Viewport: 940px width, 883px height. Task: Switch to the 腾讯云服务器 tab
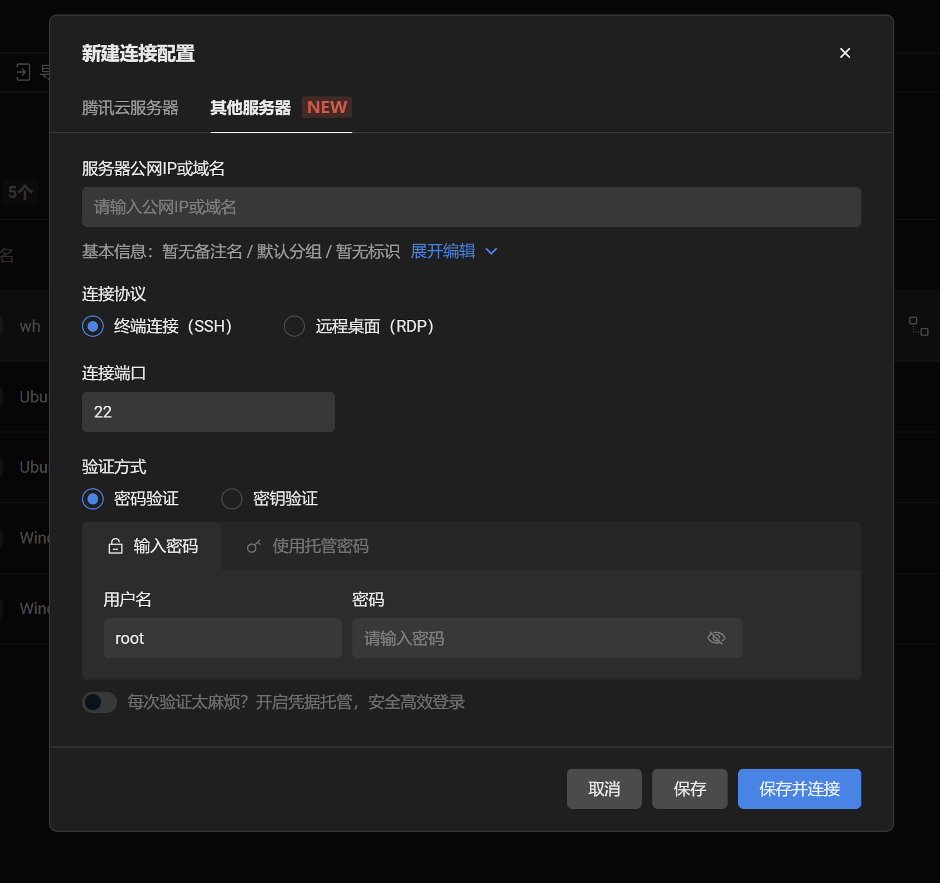[130, 108]
